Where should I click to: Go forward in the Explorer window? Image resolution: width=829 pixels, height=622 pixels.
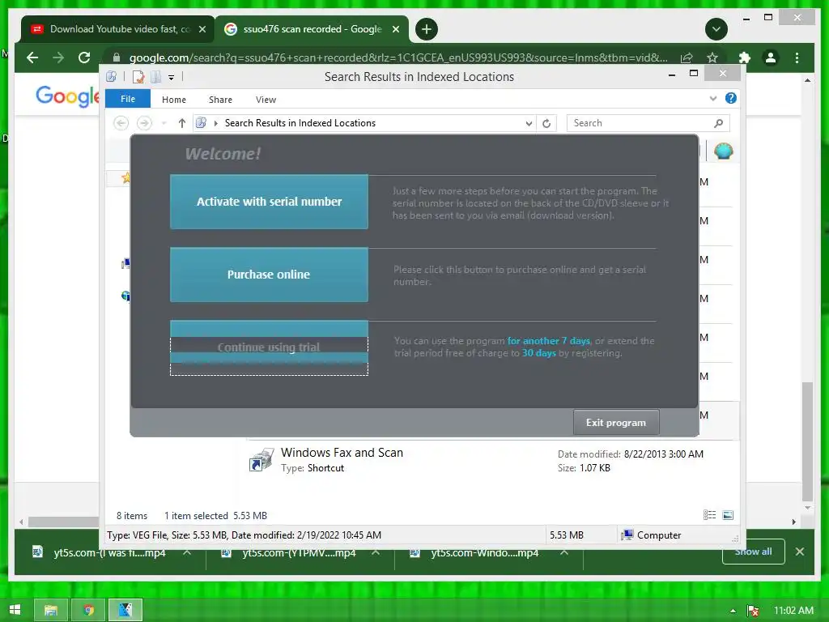pyautogui.click(x=144, y=123)
